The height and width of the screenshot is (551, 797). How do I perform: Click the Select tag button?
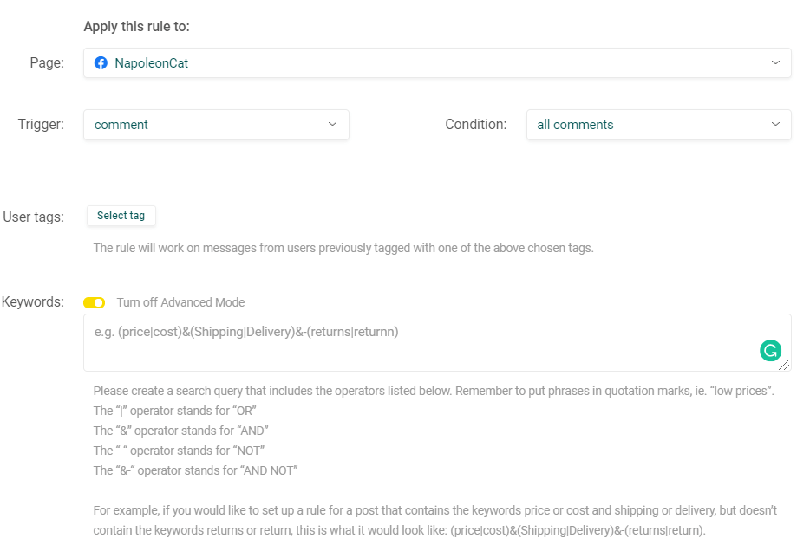pyautogui.click(x=121, y=216)
